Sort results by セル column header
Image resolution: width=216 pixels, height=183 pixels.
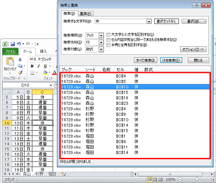(124, 69)
